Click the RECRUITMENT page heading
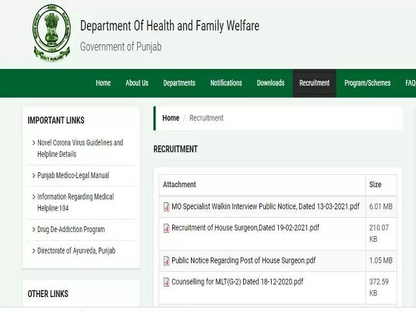The width and height of the screenshot is (416, 312). (175, 149)
